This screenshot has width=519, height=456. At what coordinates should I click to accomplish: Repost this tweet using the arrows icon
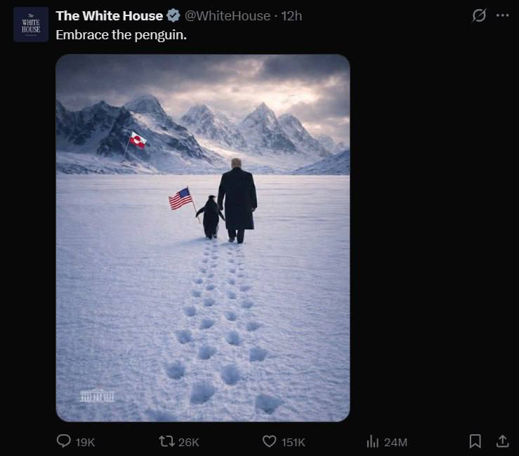pyautogui.click(x=167, y=441)
